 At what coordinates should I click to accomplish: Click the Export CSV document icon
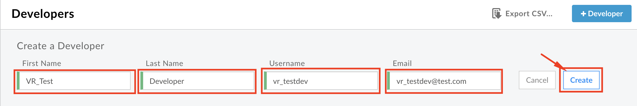[497, 14]
